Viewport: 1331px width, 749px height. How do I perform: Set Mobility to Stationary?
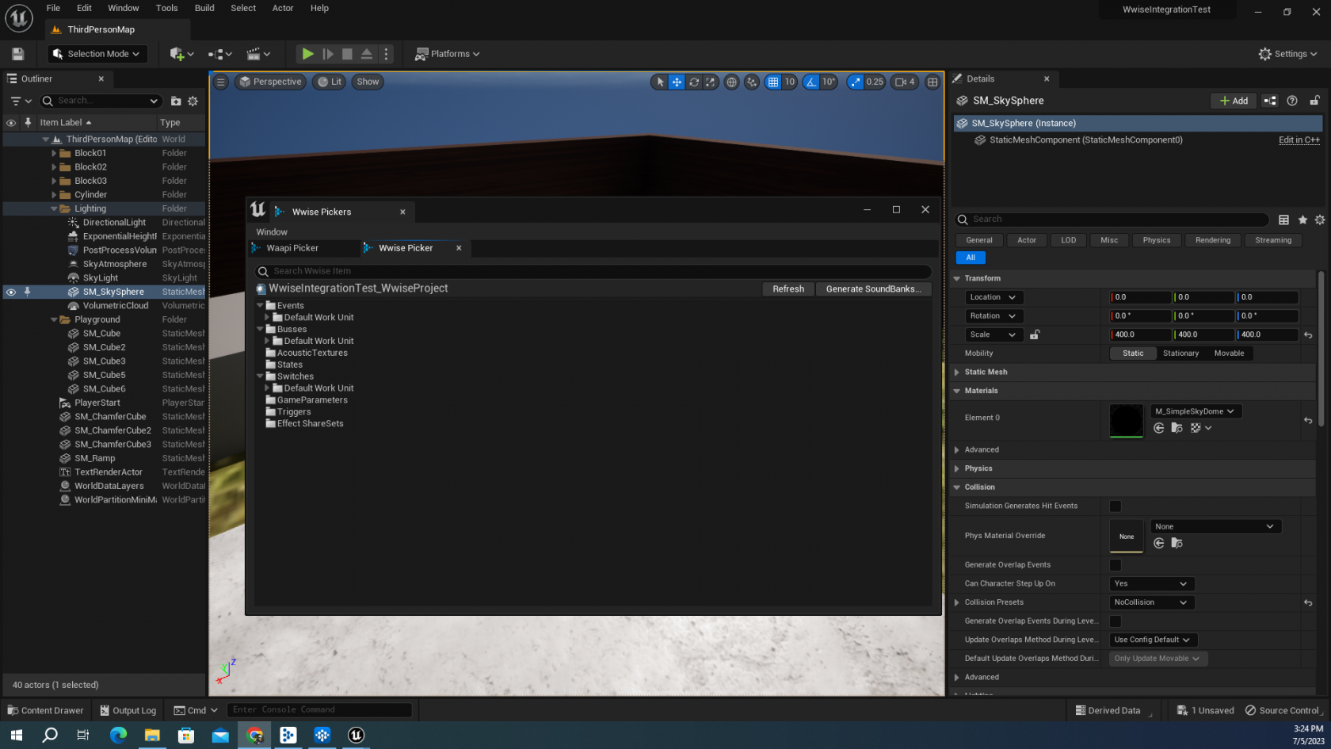coord(1180,353)
